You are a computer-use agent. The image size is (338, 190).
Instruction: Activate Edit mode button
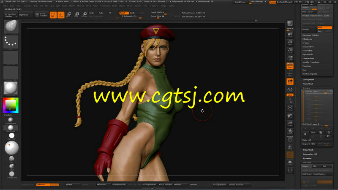(x=53, y=15)
